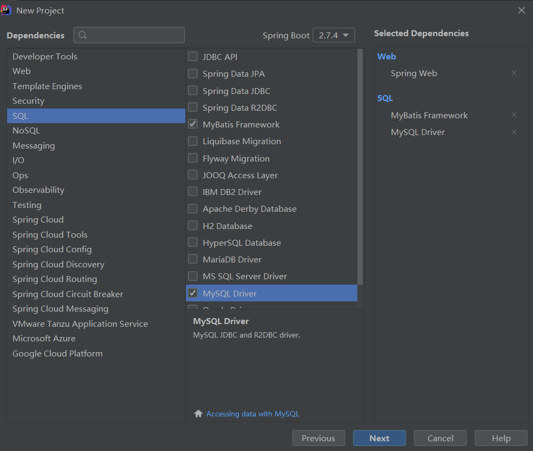Click the Previous button
The height and width of the screenshot is (451, 533).
(318, 438)
